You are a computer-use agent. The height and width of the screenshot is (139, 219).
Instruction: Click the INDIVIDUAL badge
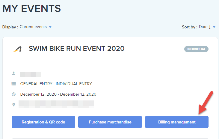(196, 49)
